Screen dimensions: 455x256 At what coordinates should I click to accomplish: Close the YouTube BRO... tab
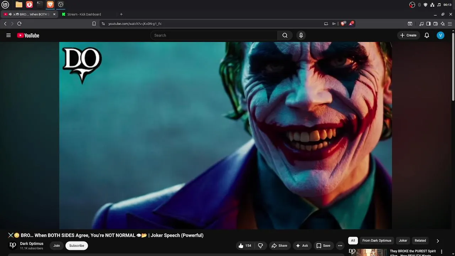[x=54, y=14]
